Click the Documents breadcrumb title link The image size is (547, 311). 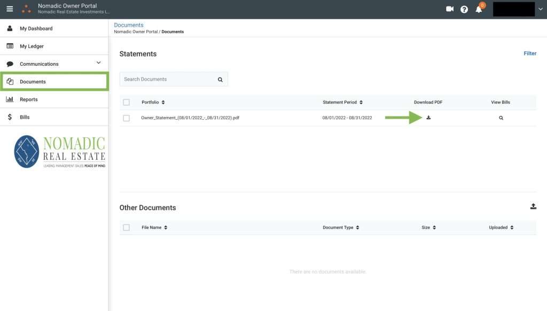click(x=129, y=25)
